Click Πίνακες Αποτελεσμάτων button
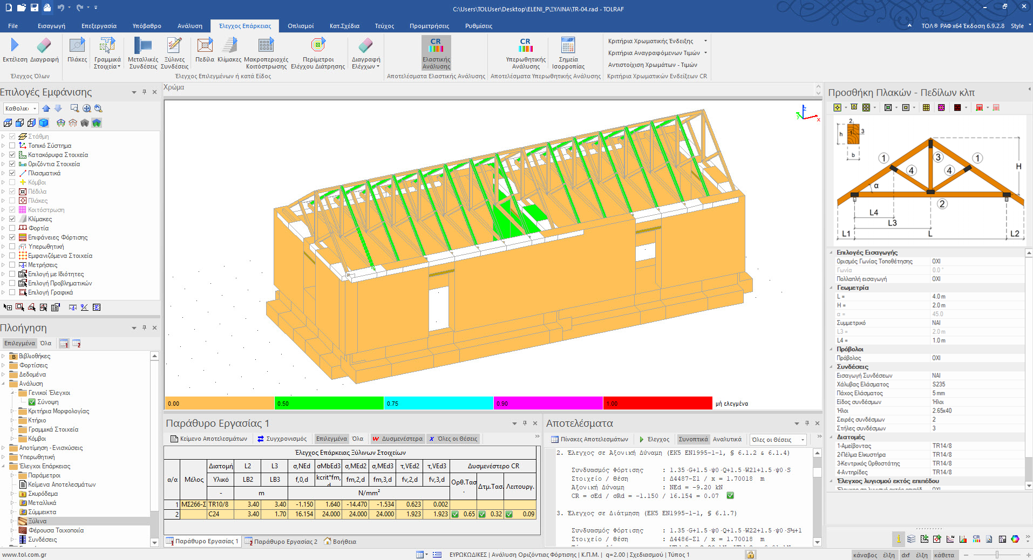The height and width of the screenshot is (560, 1033). point(589,439)
